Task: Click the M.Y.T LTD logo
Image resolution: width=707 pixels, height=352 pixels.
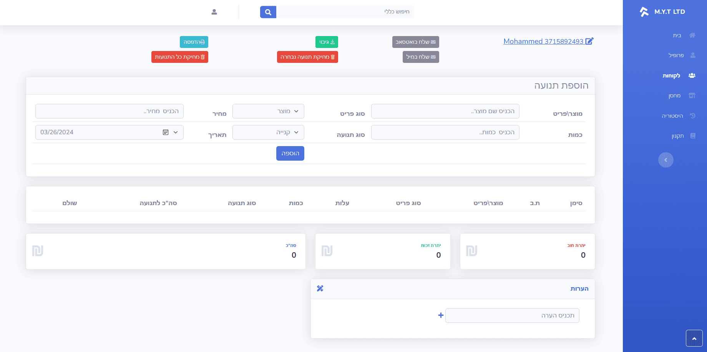Action: click(662, 12)
